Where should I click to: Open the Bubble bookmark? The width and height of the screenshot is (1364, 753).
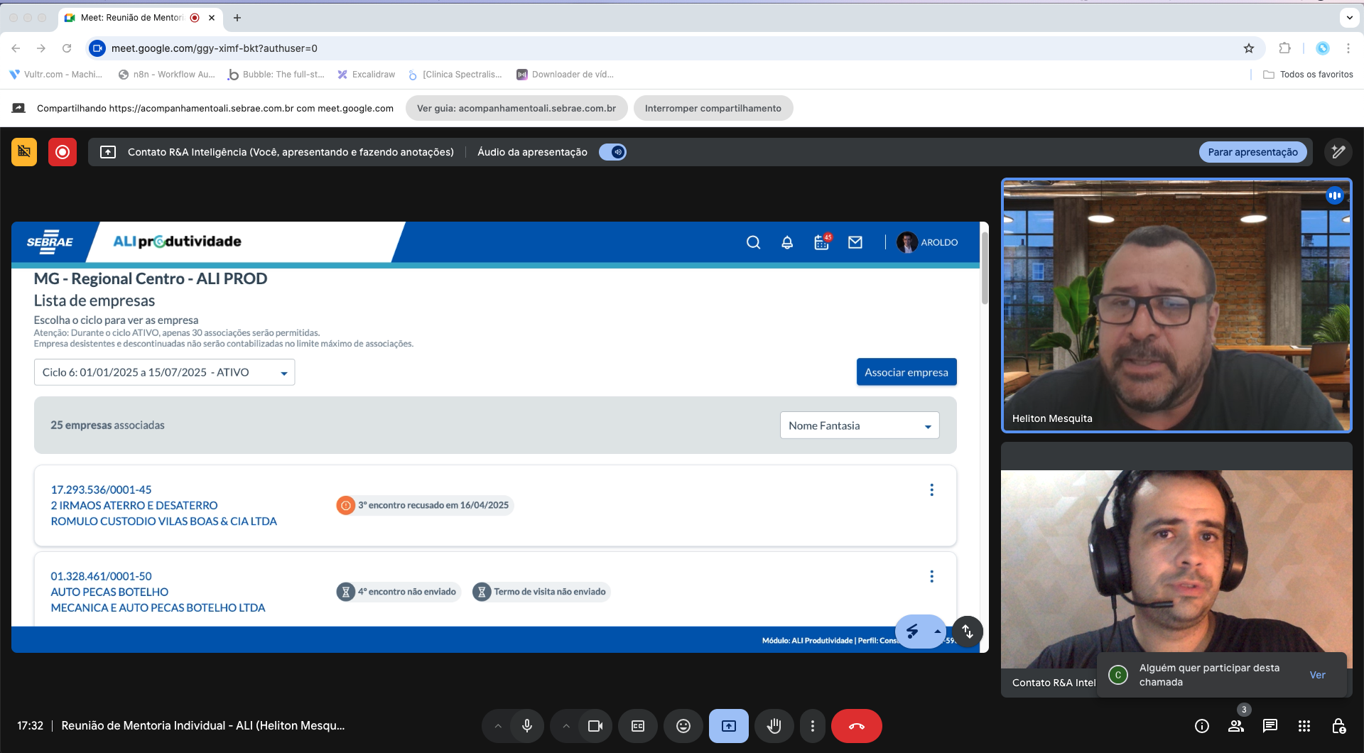point(276,75)
